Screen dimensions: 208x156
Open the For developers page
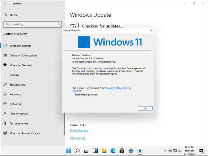[x=19, y=123]
